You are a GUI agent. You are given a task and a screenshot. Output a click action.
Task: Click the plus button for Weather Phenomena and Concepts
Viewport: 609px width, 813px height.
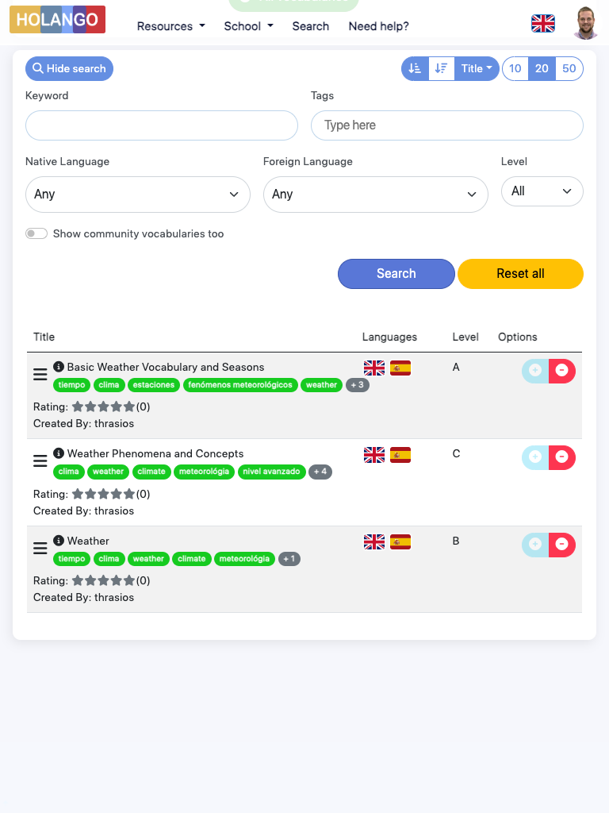tap(535, 457)
